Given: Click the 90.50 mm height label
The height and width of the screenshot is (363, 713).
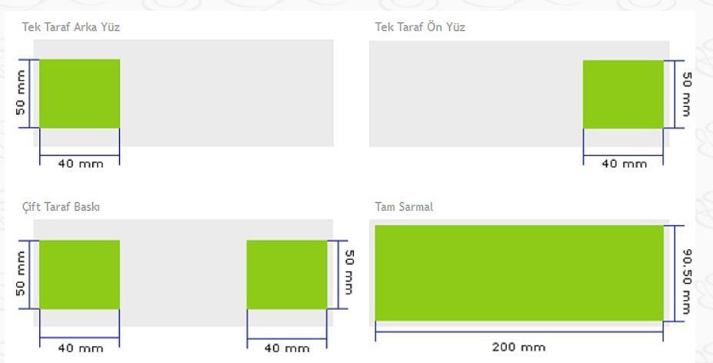Looking at the screenshot, I should click(x=687, y=281).
